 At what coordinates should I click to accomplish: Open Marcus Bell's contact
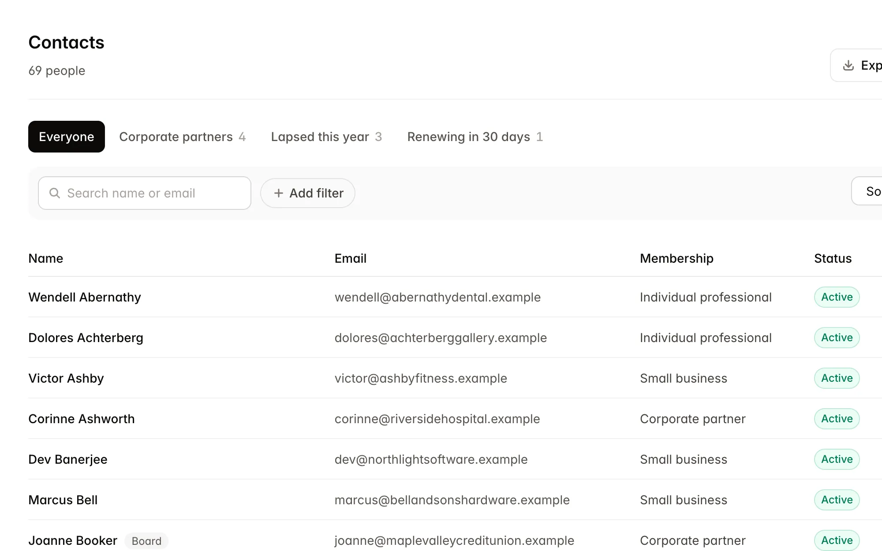(63, 500)
